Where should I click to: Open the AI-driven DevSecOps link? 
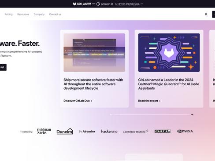tap(127, 4)
